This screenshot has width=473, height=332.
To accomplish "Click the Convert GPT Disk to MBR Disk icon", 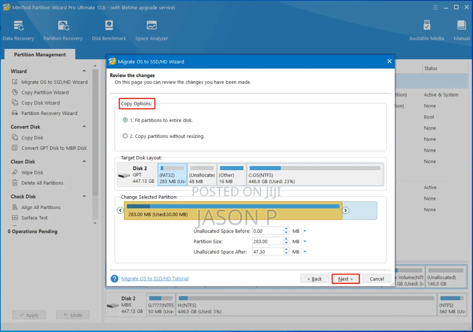I will click(x=14, y=148).
